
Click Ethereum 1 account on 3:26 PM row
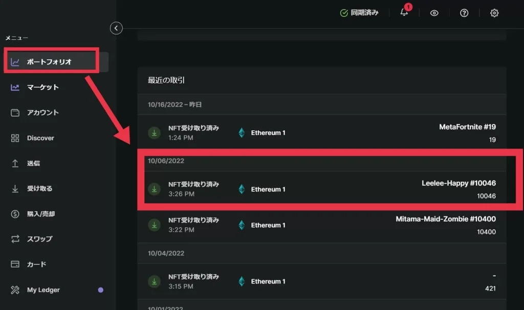pyautogui.click(x=268, y=189)
